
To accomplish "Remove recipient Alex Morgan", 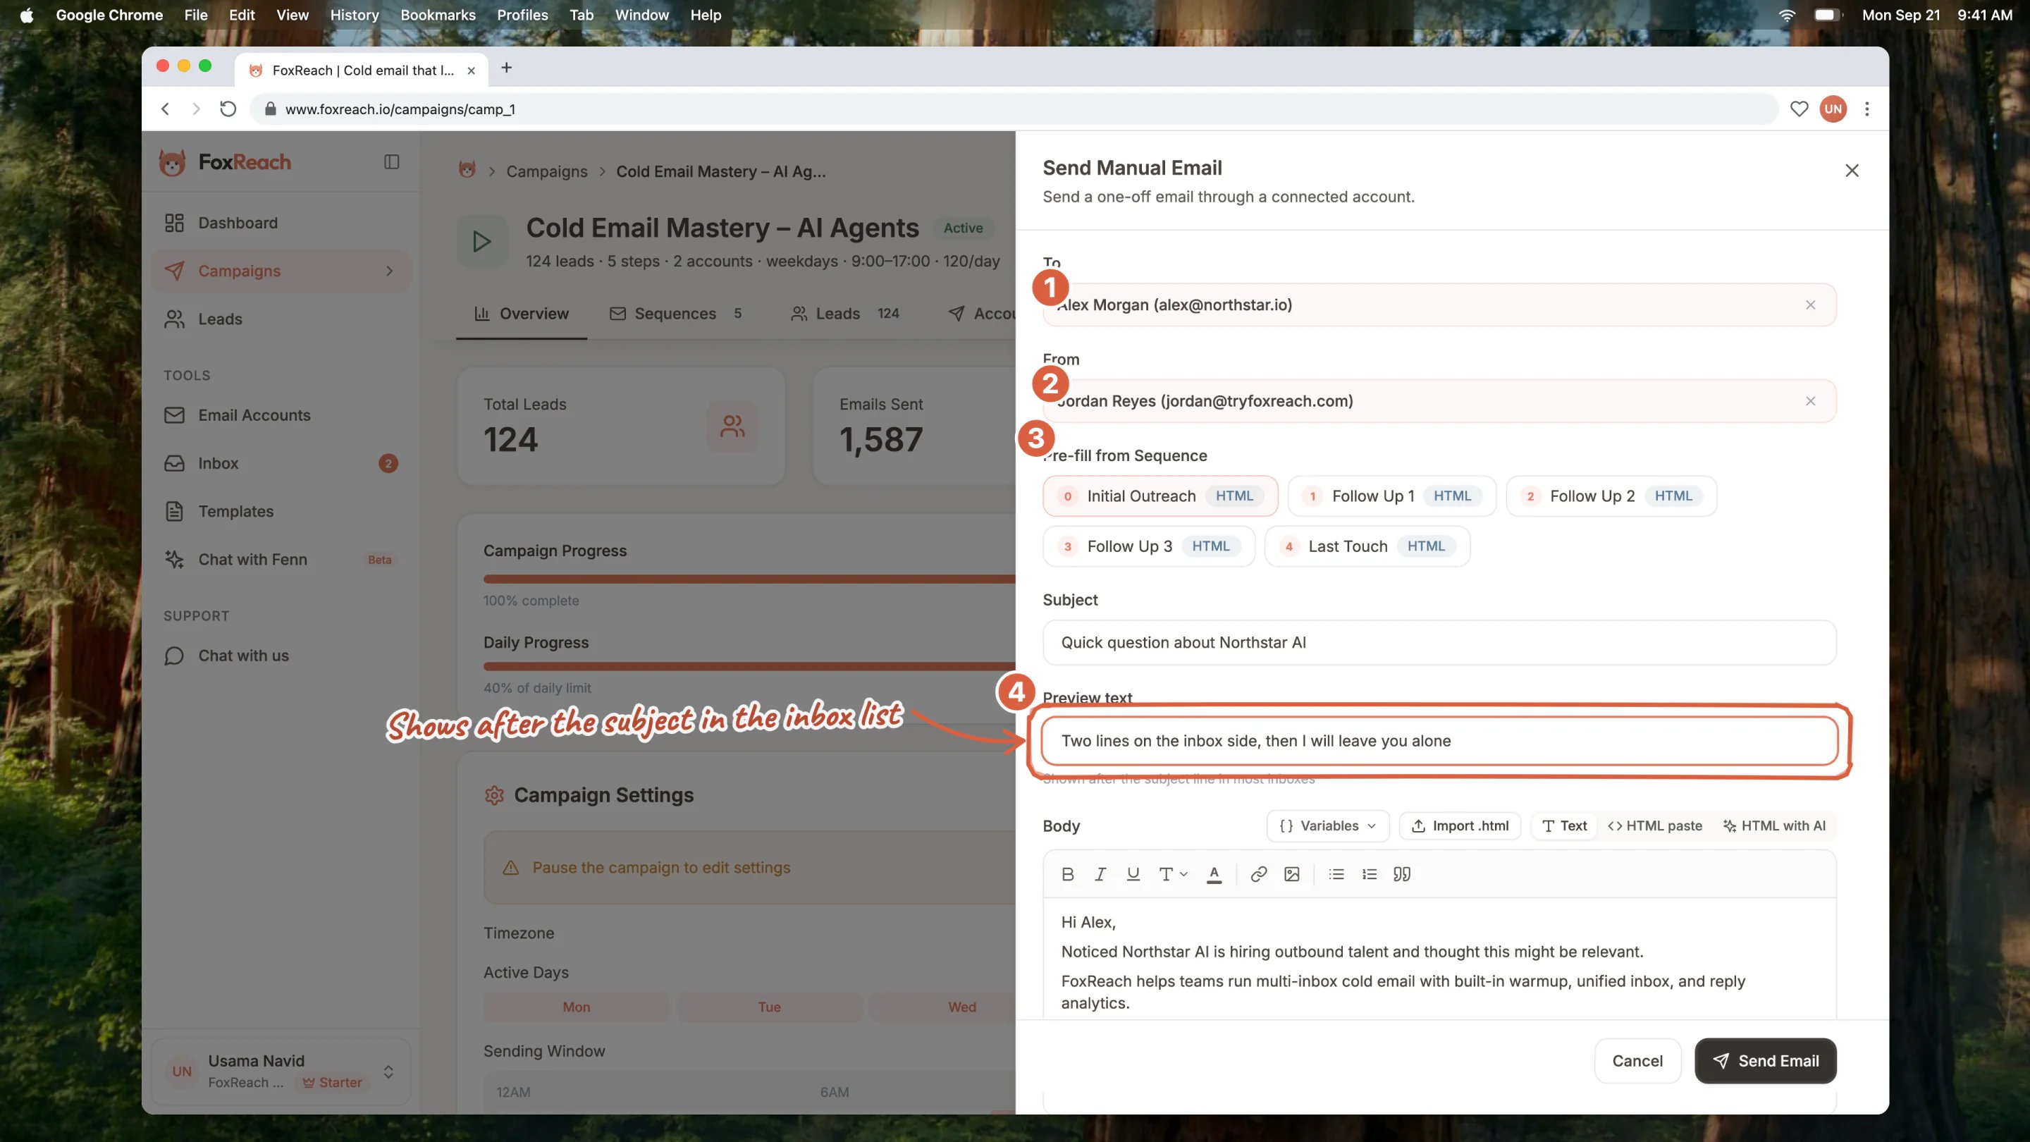I will point(1810,305).
